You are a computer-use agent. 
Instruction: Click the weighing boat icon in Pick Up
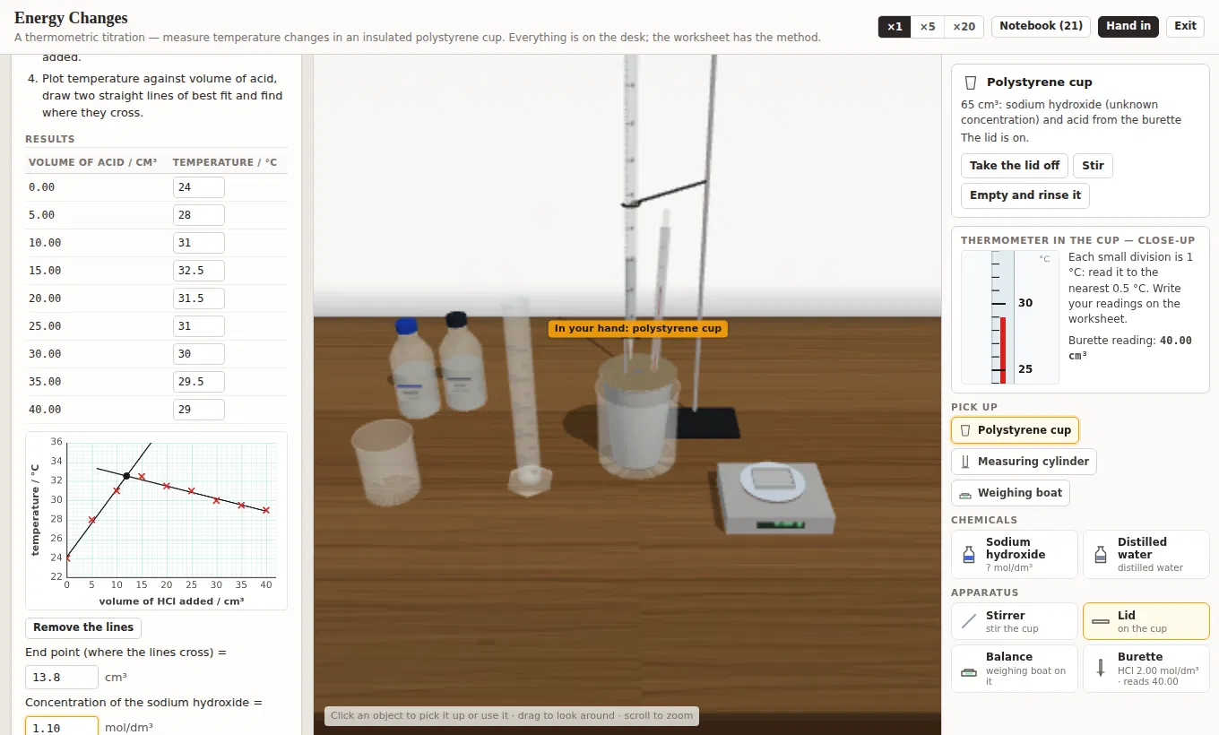point(965,493)
